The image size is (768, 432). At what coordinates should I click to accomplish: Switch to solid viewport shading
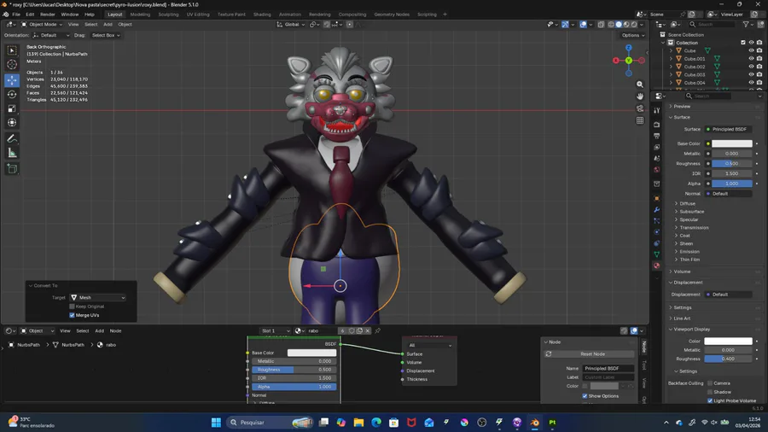[619, 25]
